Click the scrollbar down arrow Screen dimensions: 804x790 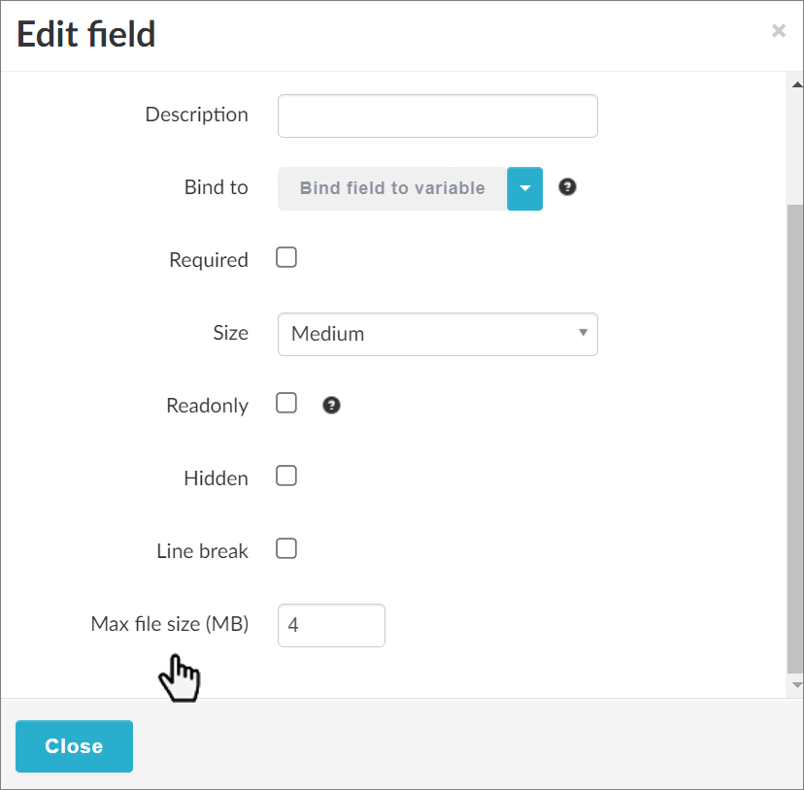[795, 685]
